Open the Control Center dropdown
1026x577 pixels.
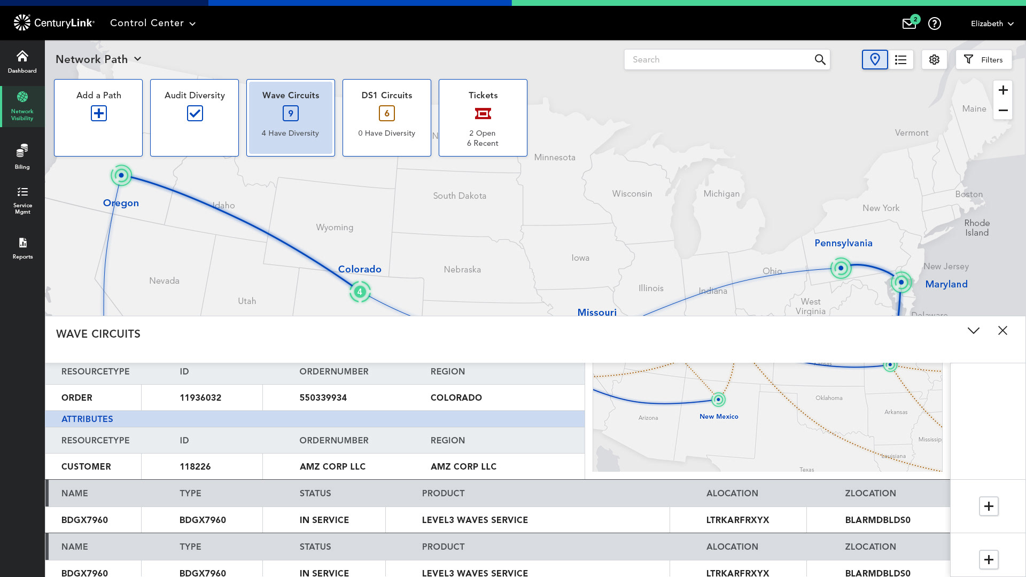point(153,23)
